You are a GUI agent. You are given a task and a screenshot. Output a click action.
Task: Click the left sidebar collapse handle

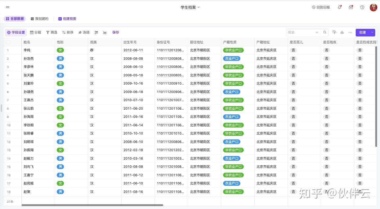click(1, 108)
